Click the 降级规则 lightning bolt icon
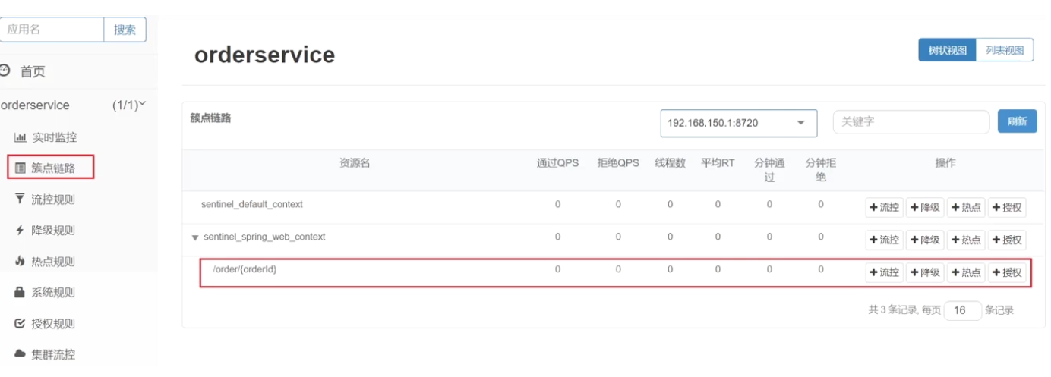 pos(20,231)
